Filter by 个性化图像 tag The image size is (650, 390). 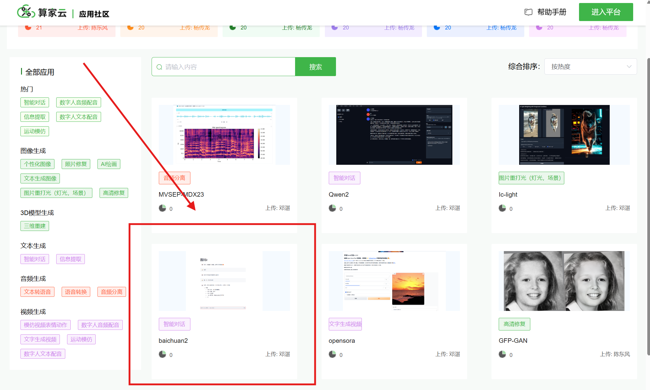[38, 164]
